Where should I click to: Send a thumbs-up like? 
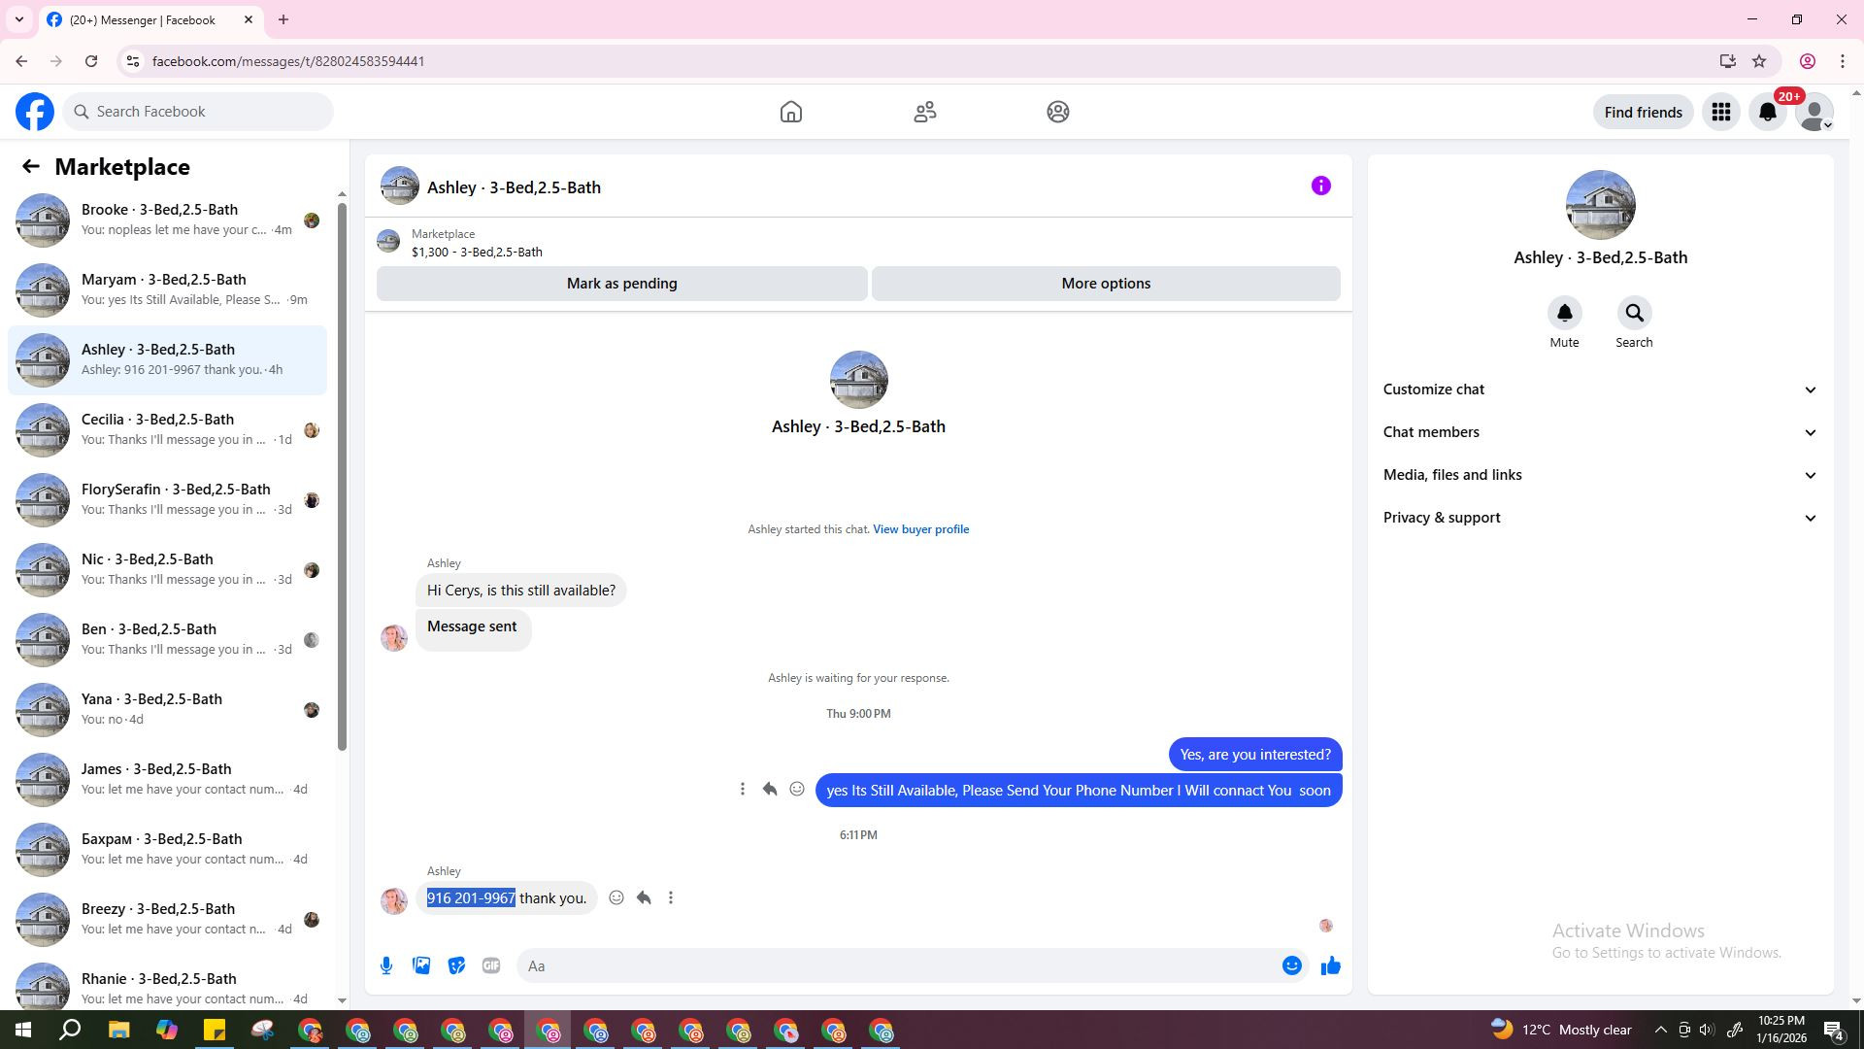point(1330,965)
